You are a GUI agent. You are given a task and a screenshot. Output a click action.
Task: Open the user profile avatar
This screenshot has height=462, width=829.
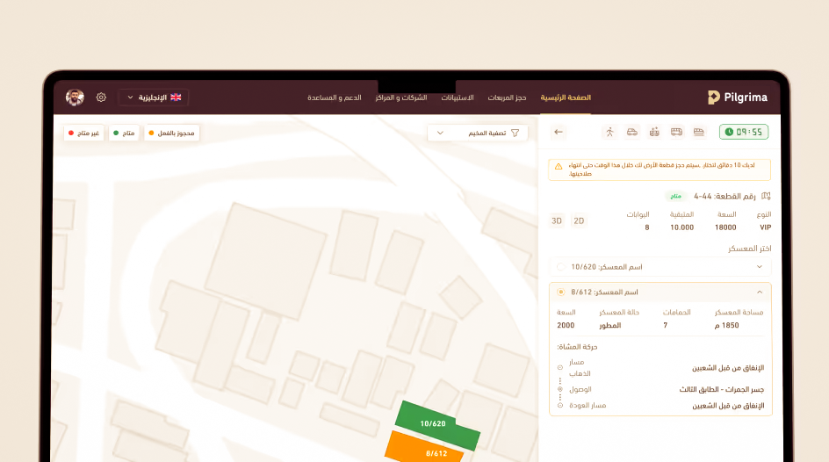point(76,97)
